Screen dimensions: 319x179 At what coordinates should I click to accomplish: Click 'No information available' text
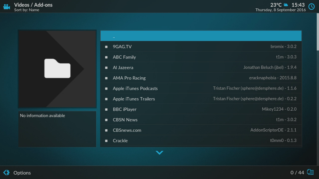coord(42,116)
